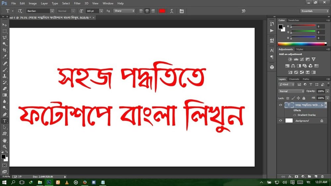Select the Rectangular Marquee tool
The height and width of the screenshot is (186, 331).
[x=4, y=31]
